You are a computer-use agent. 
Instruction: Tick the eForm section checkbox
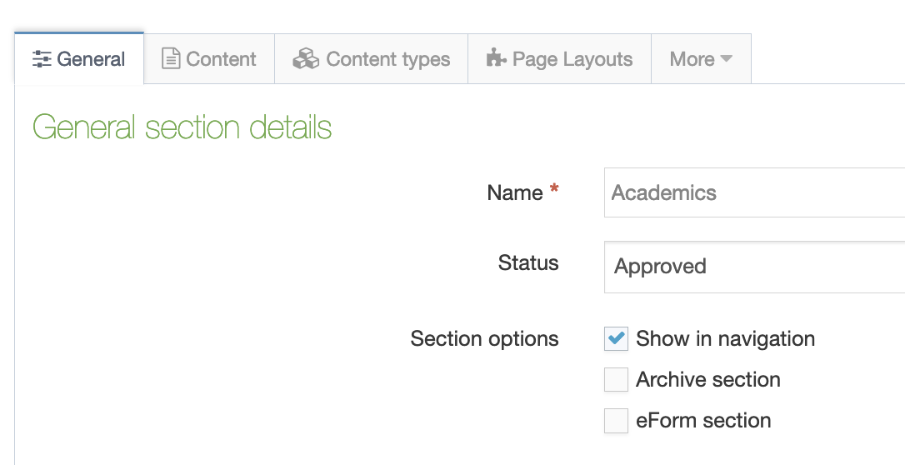pos(616,421)
